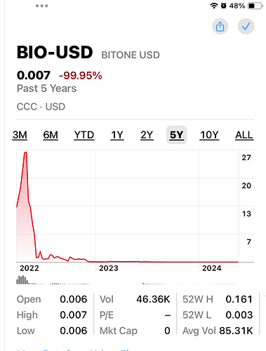Tap the price chart peak in 2022

coord(25,152)
